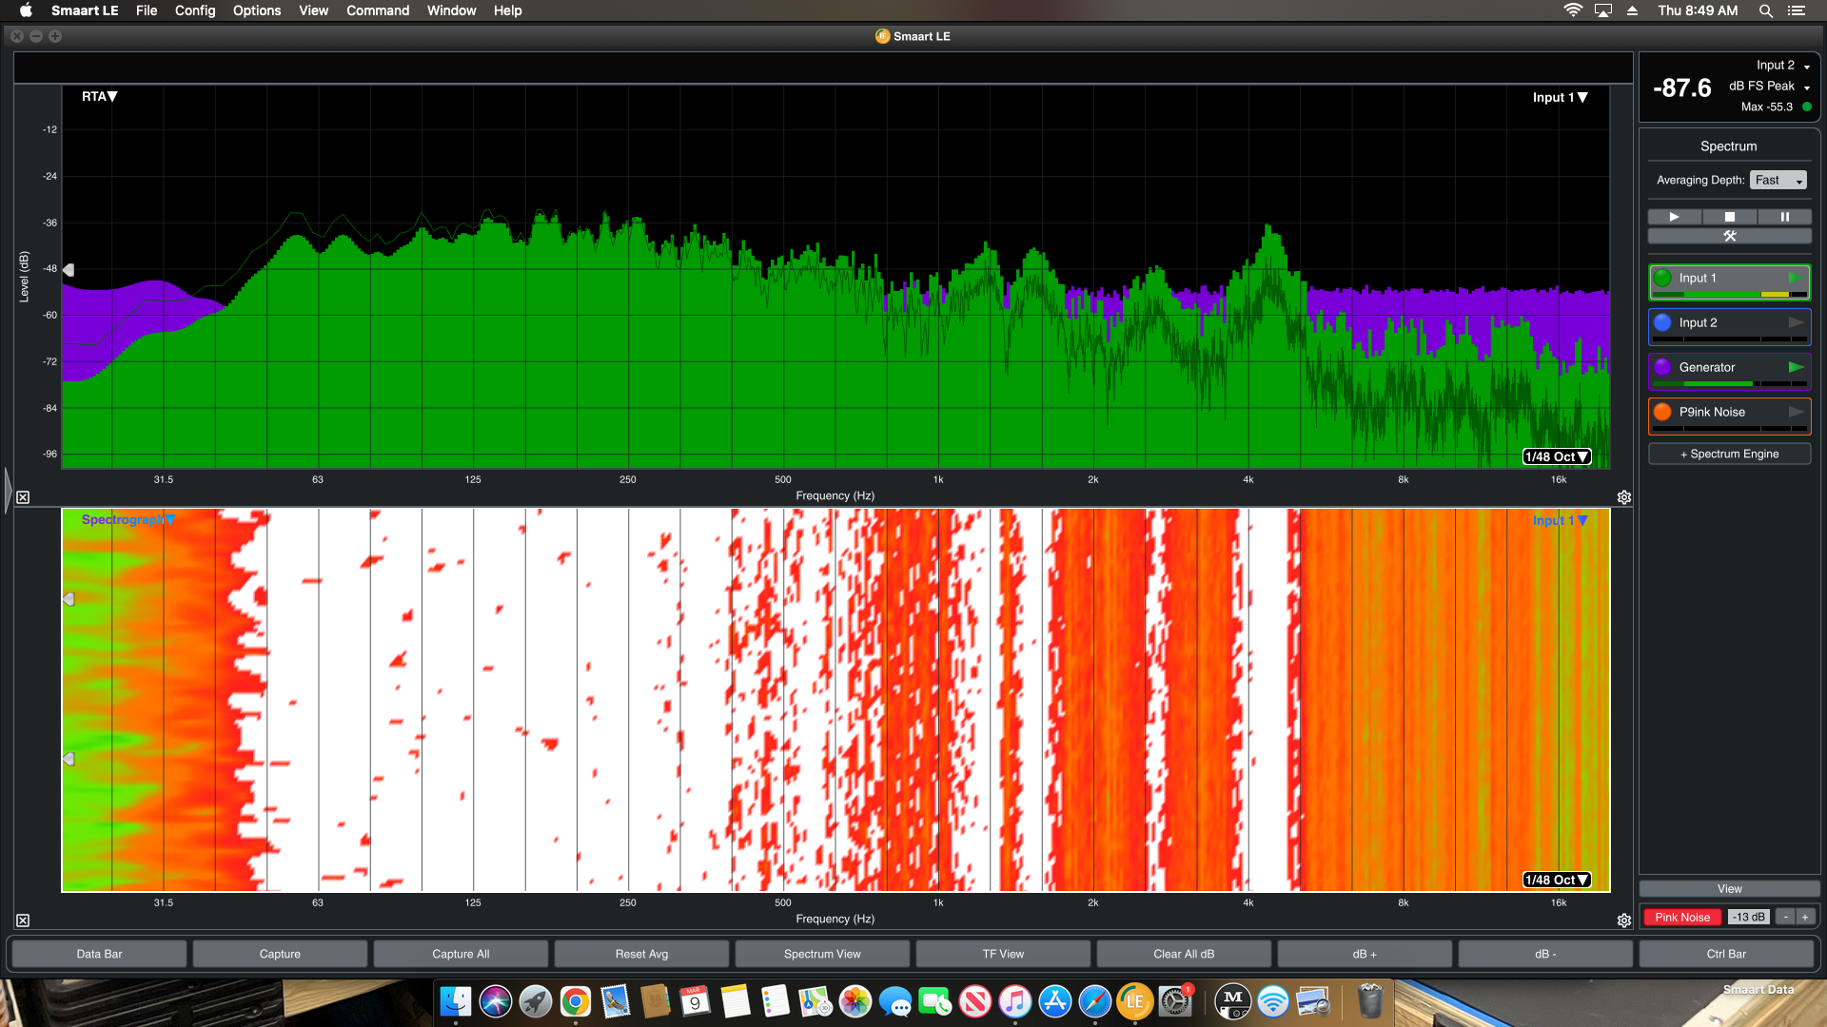Click the Spectrograph settings gear icon
Image resolution: width=1827 pixels, height=1027 pixels.
point(1624,920)
